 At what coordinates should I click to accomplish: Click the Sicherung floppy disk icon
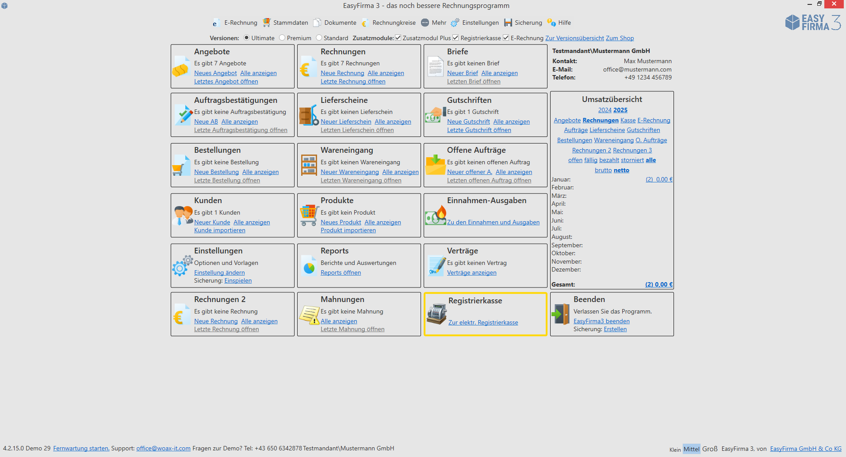point(508,23)
